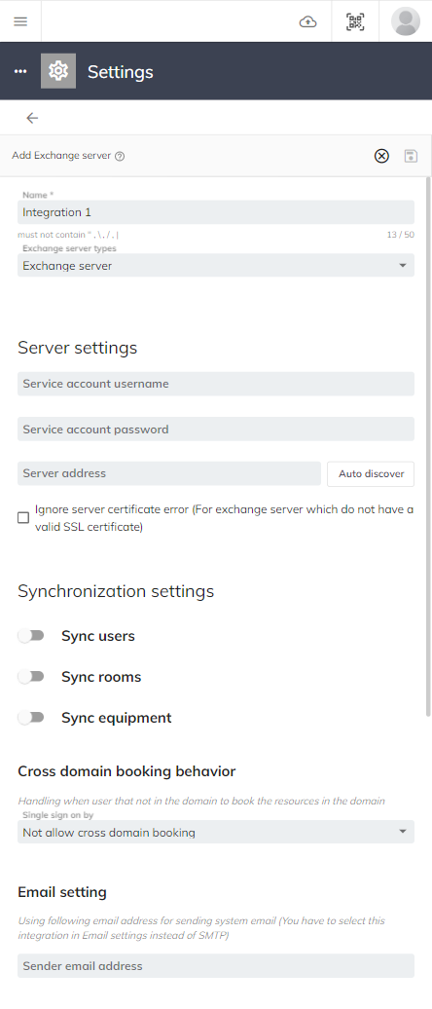The image size is (432, 1009).
Task: Click the help icon next to Add Exchange server
Action: pyautogui.click(x=120, y=156)
